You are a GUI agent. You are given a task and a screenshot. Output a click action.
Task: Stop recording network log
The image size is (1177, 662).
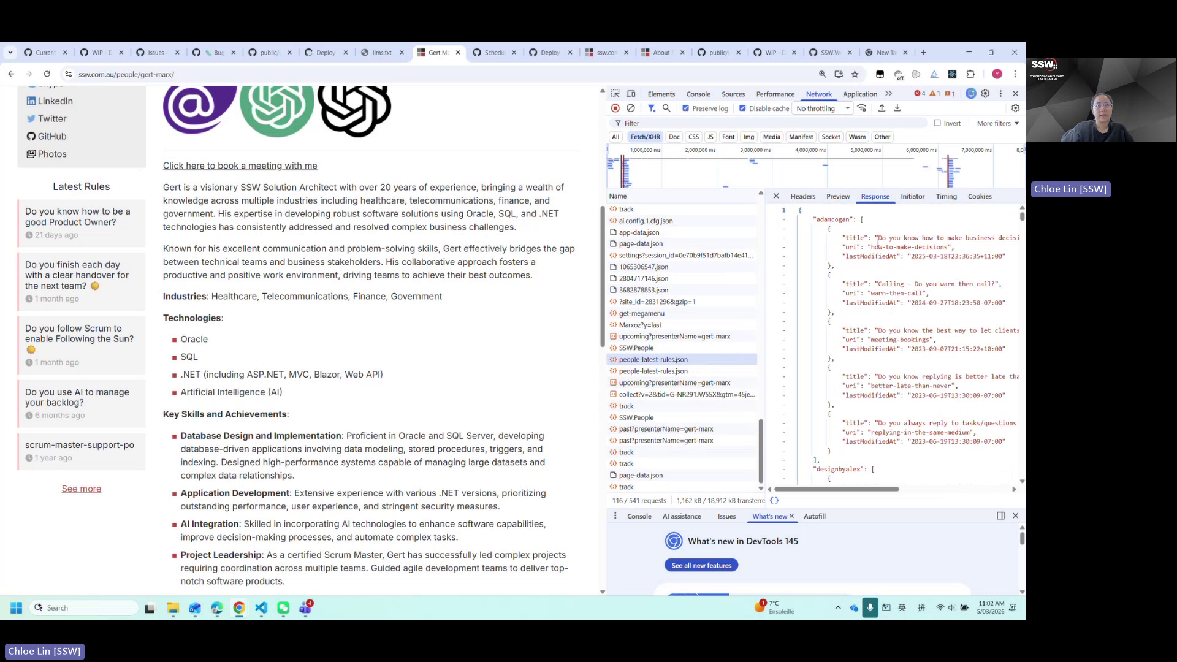615,108
